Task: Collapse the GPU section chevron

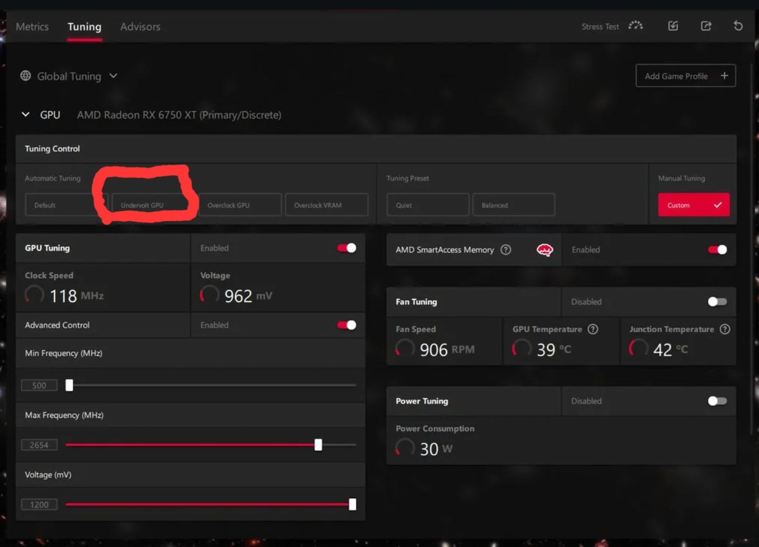Action: pyautogui.click(x=25, y=114)
